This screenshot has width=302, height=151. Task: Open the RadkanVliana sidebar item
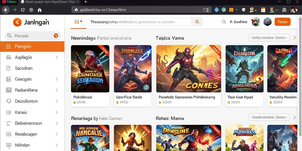pos(32,90)
